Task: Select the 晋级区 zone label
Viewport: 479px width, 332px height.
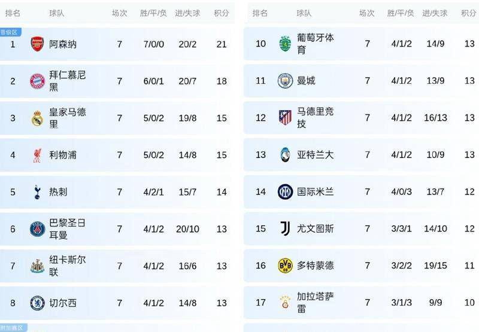Action: [x=9, y=32]
